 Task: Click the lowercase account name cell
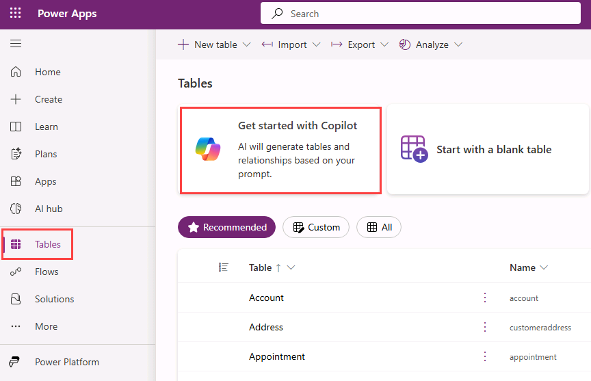(x=524, y=298)
